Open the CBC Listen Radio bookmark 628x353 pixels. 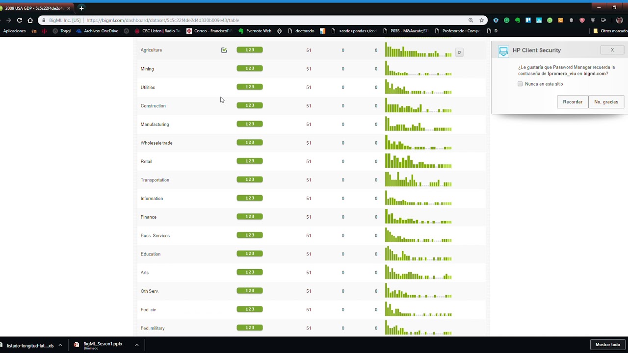pos(157,31)
